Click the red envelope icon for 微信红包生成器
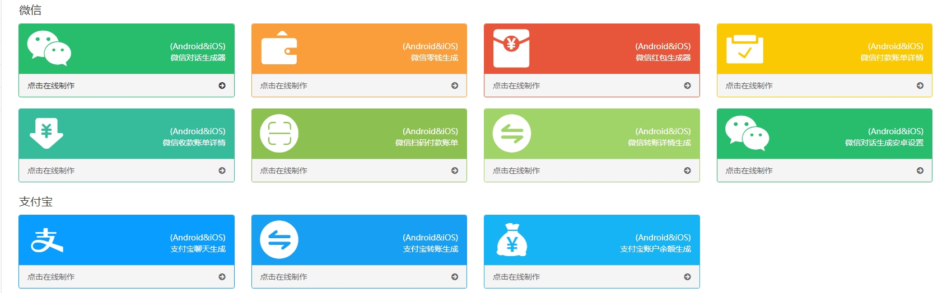947x293 pixels. [x=511, y=48]
